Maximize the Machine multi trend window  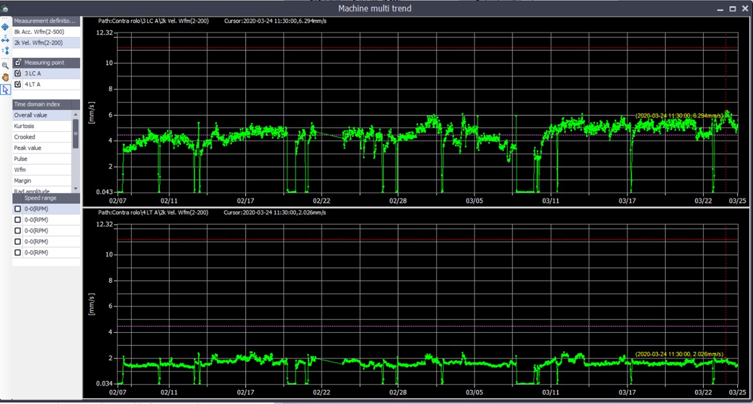733,9
